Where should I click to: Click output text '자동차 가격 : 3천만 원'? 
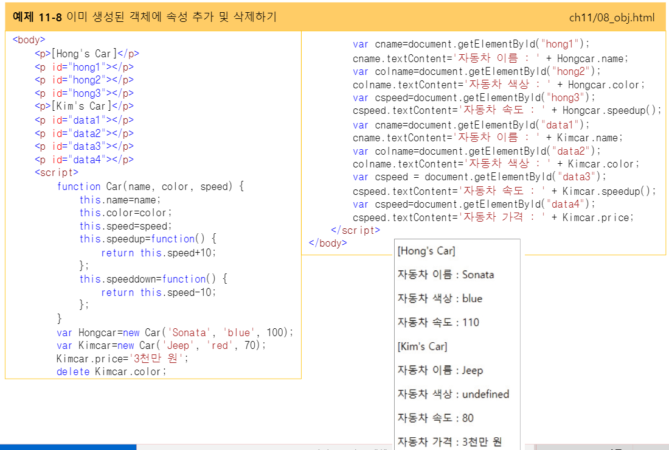(449, 442)
